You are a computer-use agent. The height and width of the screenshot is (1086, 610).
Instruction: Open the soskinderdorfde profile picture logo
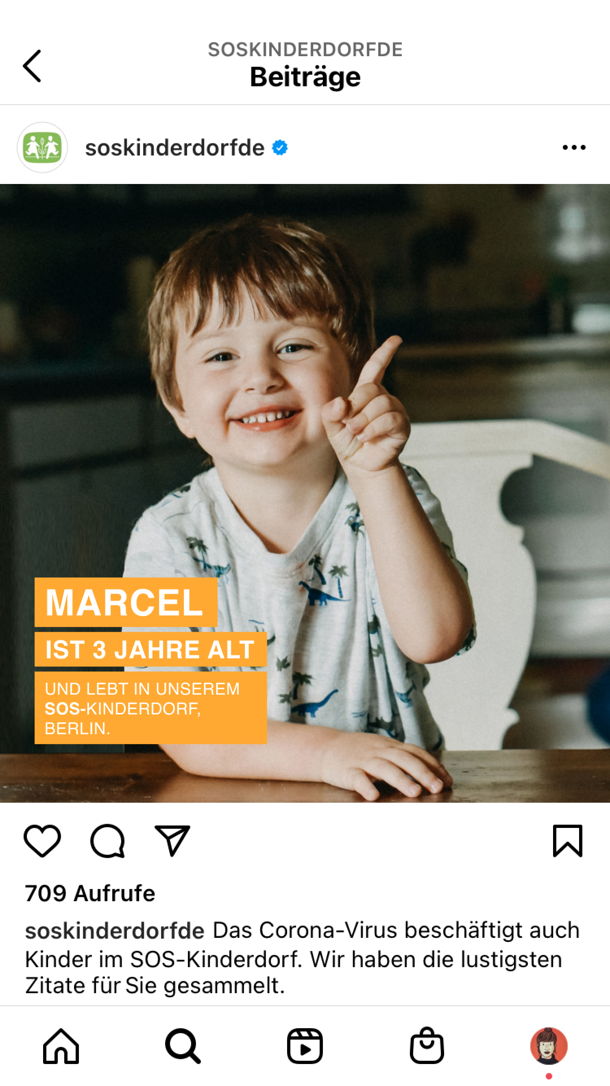click(x=42, y=147)
